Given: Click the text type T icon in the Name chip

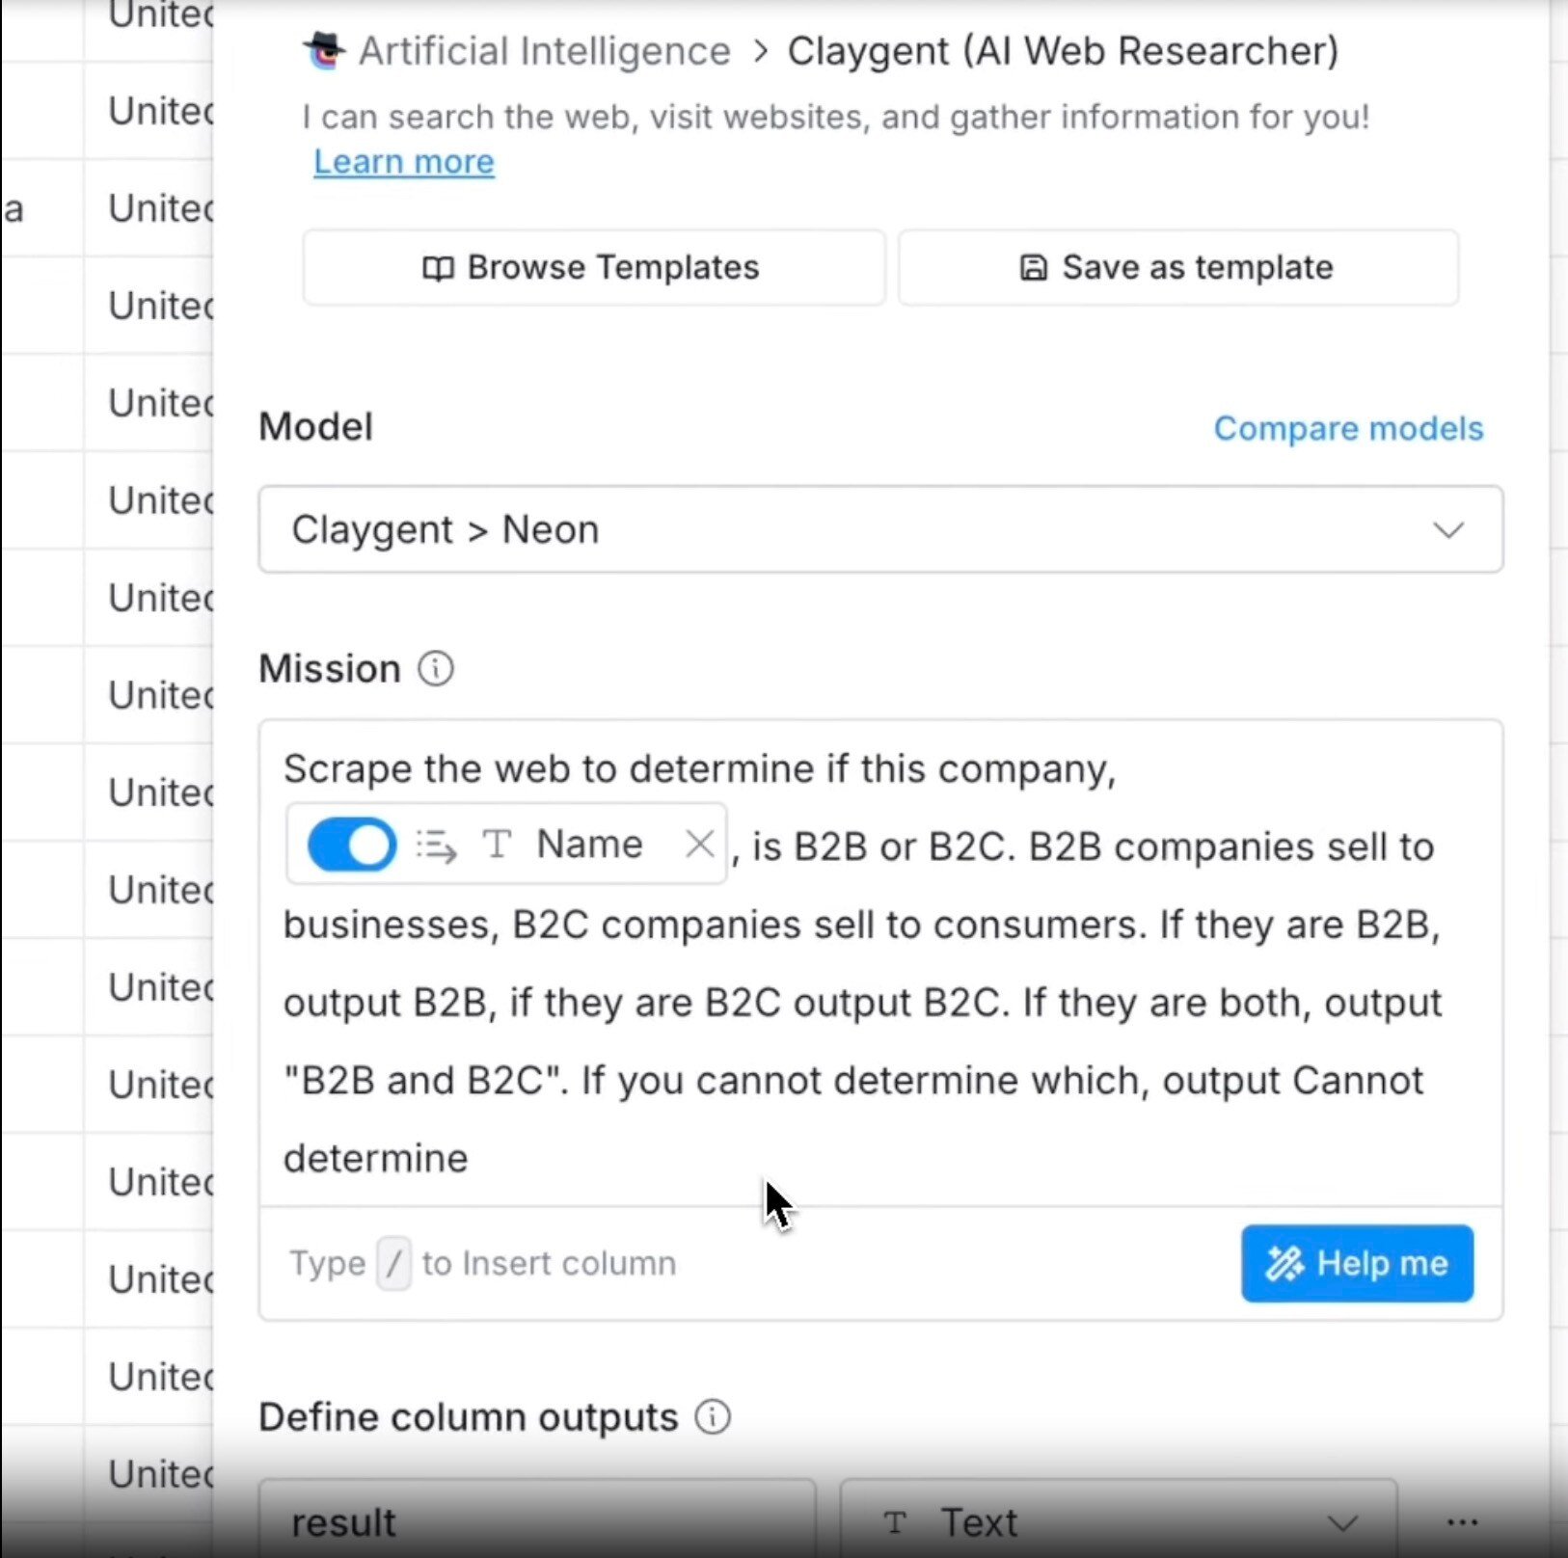Looking at the screenshot, I should pyautogui.click(x=497, y=845).
